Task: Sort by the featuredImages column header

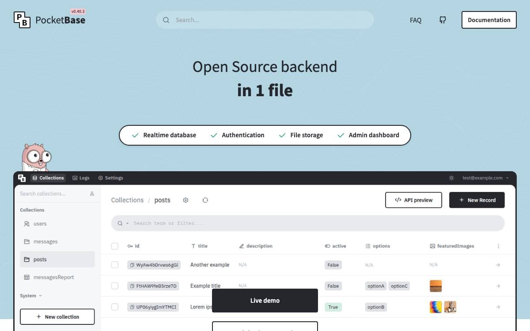Action: pos(452,246)
